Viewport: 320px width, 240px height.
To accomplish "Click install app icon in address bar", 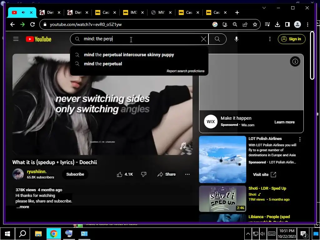I will 225,24.
